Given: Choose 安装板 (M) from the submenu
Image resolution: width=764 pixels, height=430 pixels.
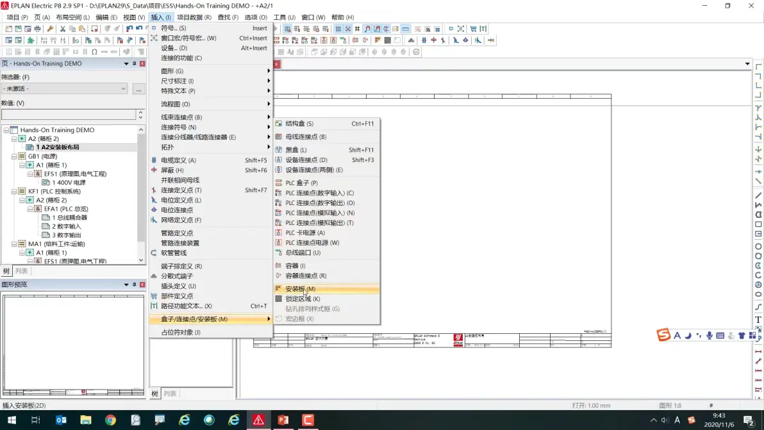Looking at the screenshot, I should [326, 289].
